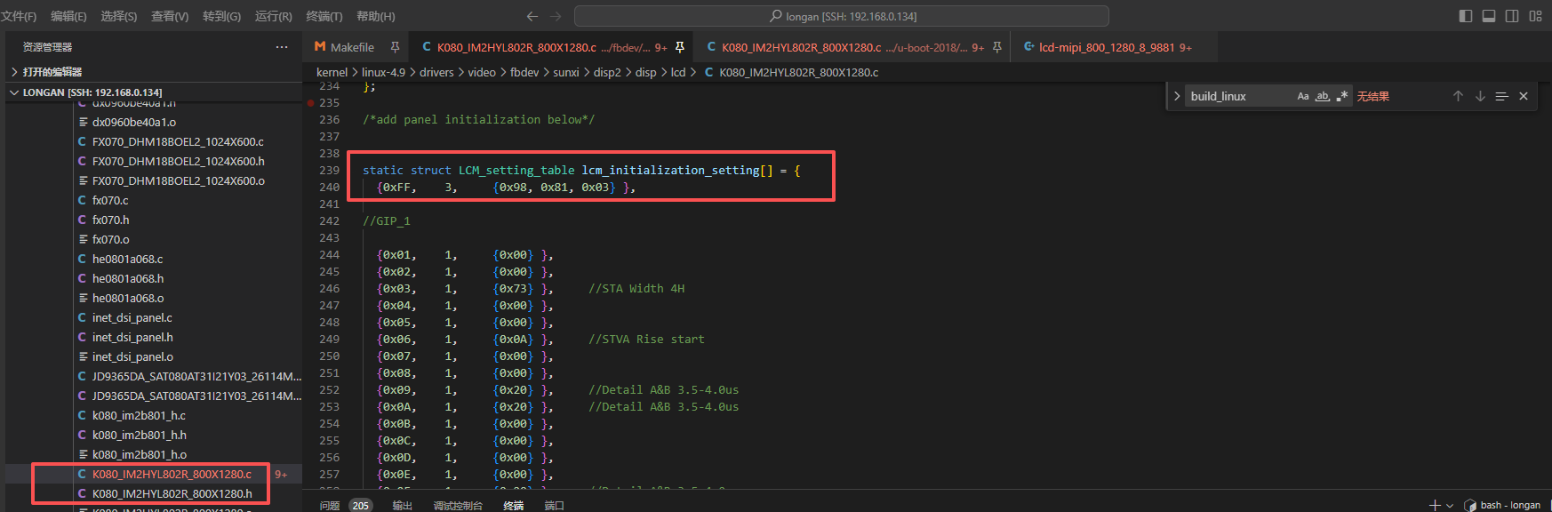Toggle the primary sidebar layout icon
This screenshot has height=512, width=1552.
[x=1466, y=16]
